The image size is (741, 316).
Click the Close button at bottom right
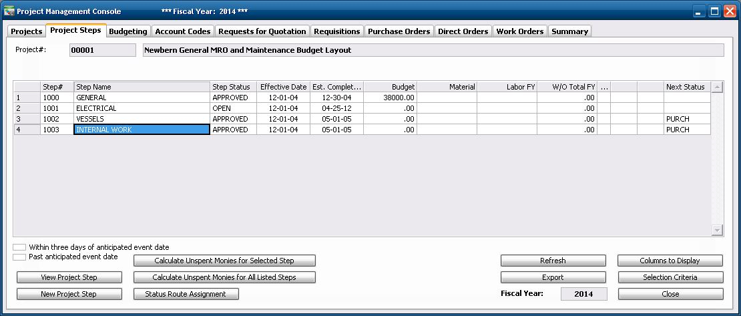(x=670, y=294)
